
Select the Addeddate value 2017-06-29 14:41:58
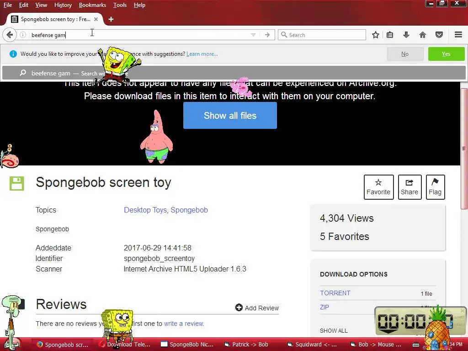pos(158,248)
